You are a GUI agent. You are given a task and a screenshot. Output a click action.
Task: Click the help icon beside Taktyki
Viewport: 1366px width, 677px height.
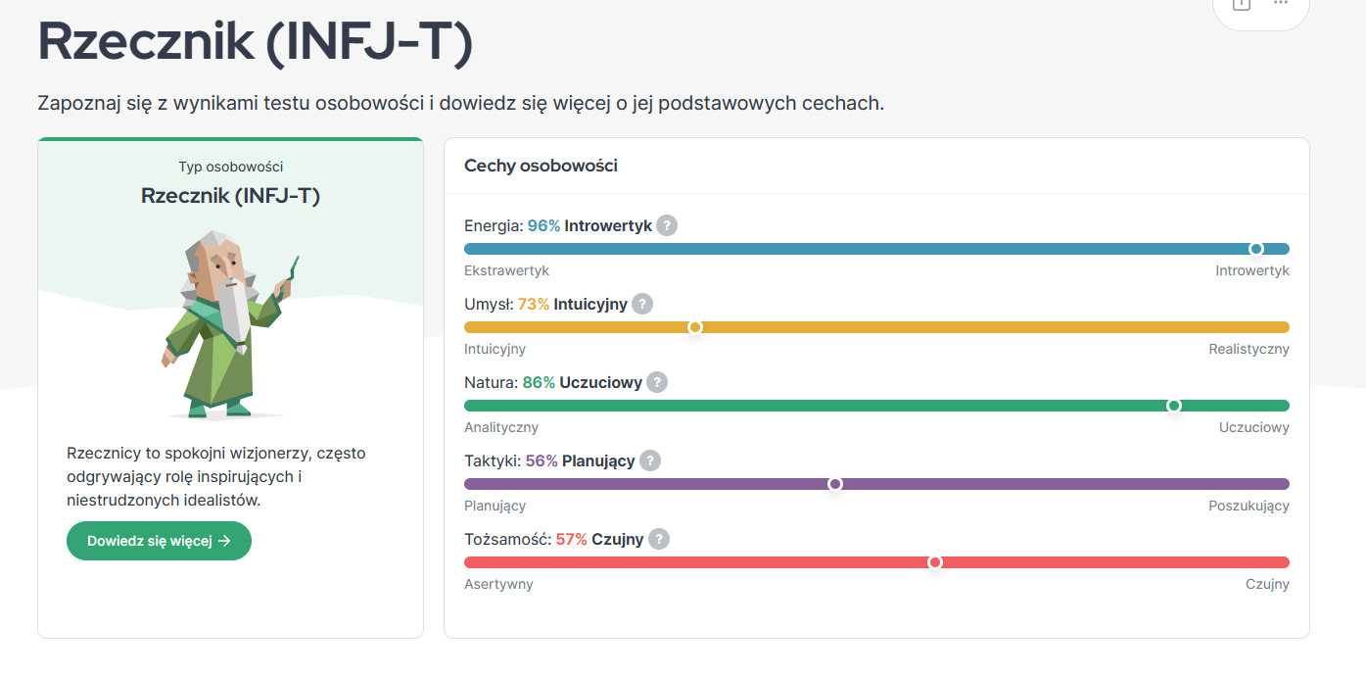click(650, 460)
